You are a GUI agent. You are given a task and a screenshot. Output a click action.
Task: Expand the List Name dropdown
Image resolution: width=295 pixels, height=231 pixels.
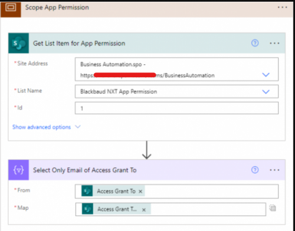tap(266, 91)
